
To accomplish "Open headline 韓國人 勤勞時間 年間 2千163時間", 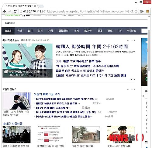I will [92, 47].
